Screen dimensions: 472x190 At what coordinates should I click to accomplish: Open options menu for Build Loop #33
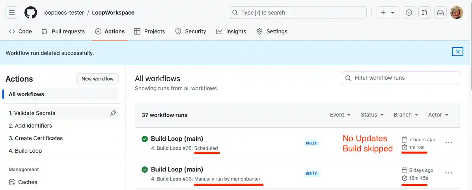tap(449, 173)
